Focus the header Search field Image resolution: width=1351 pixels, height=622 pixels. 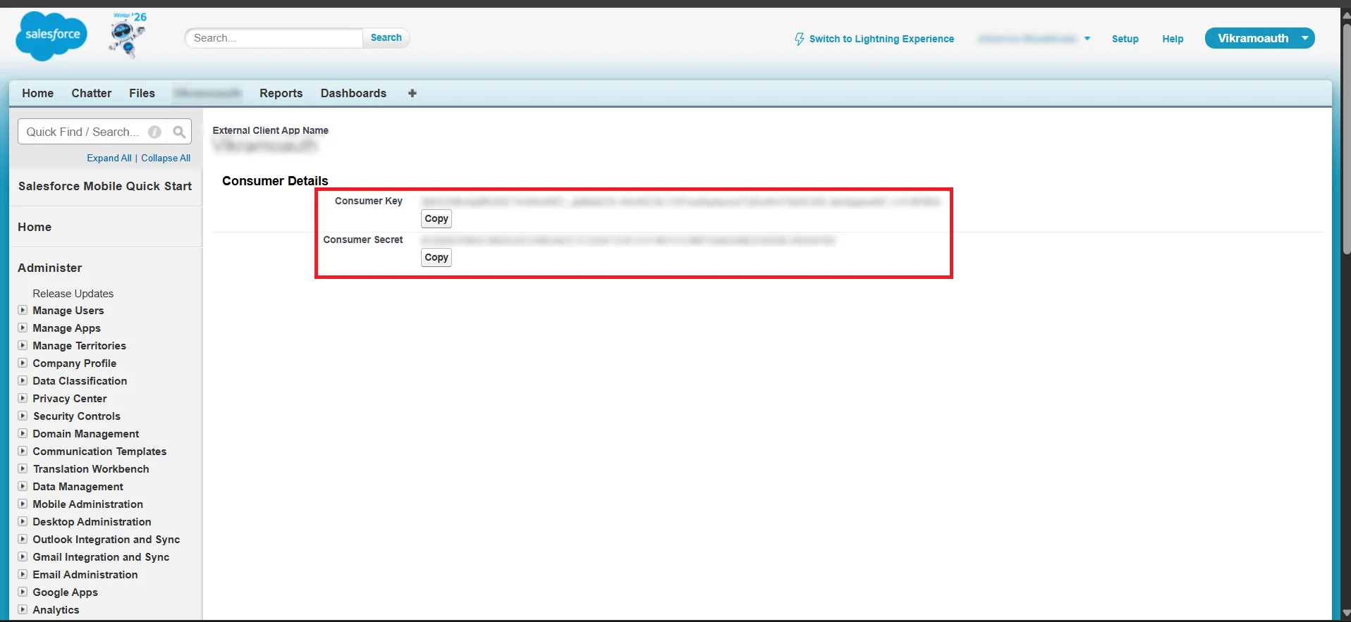point(274,38)
